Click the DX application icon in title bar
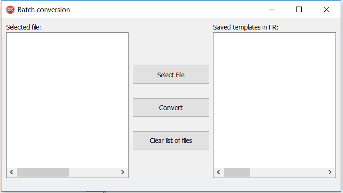The height and width of the screenshot is (193, 343). tap(10, 9)
